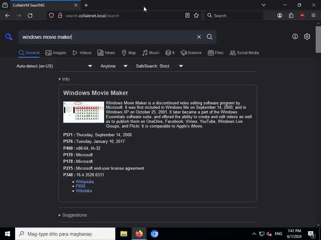Open Firefox View button in the tab strip
This screenshot has height=240, width=321.
coord(5,5)
